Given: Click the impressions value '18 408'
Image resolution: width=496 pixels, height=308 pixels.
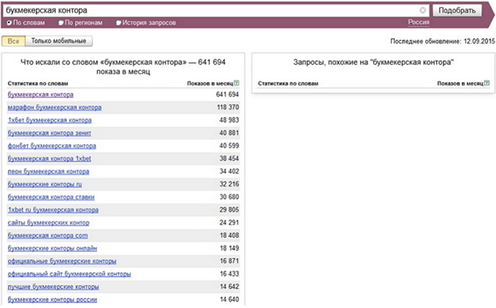Looking at the screenshot, I should tap(229, 236).
